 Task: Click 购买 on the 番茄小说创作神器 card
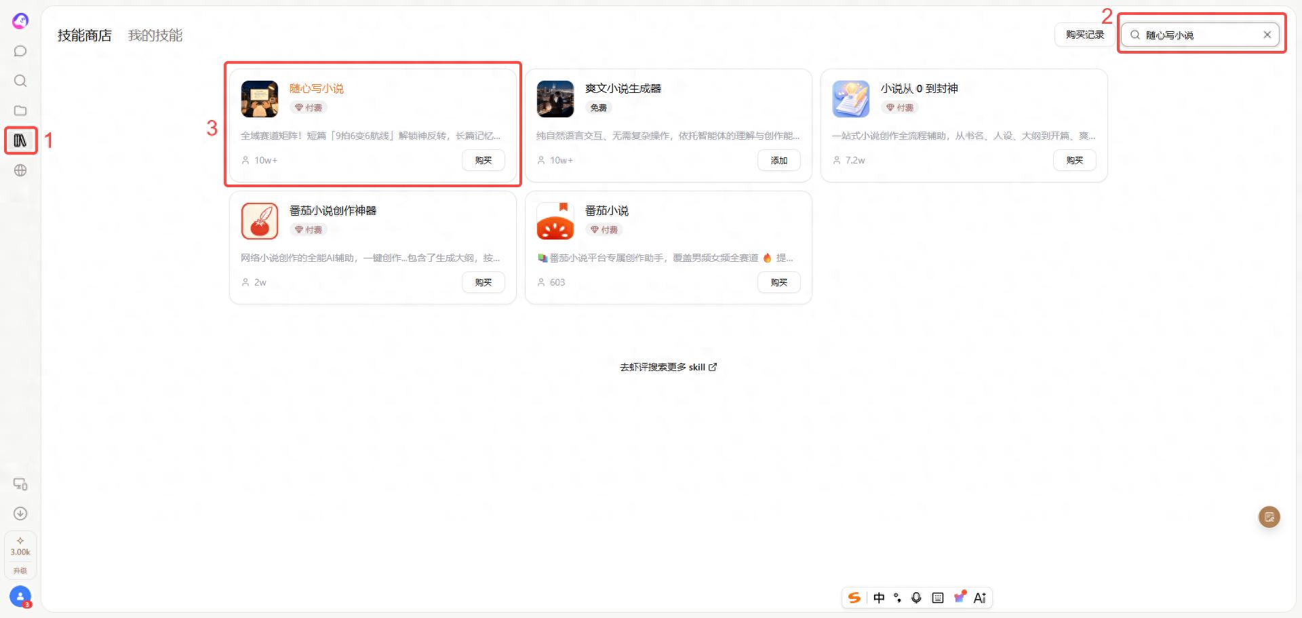pos(484,282)
